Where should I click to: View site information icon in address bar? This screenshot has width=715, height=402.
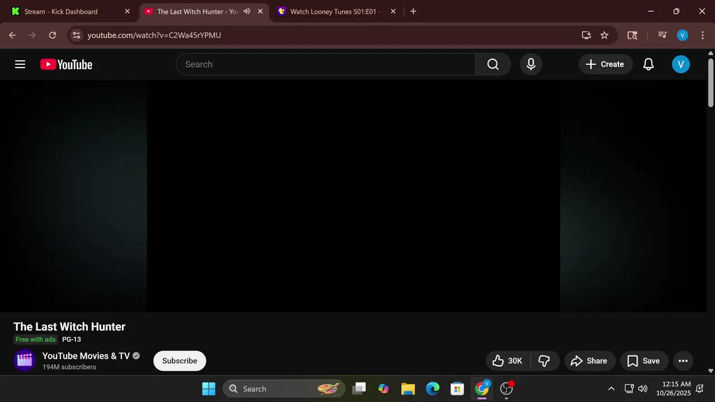pyautogui.click(x=77, y=35)
